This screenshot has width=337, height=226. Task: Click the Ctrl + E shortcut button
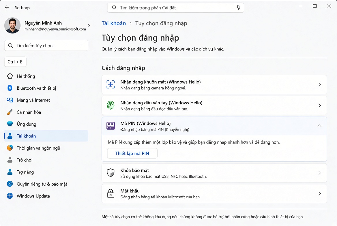click(x=15, y=62)
